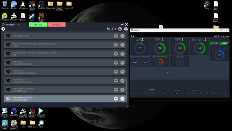Select the green 7745 value tile
The height and width of the screenshot is (131, 232).
point(214,43)
